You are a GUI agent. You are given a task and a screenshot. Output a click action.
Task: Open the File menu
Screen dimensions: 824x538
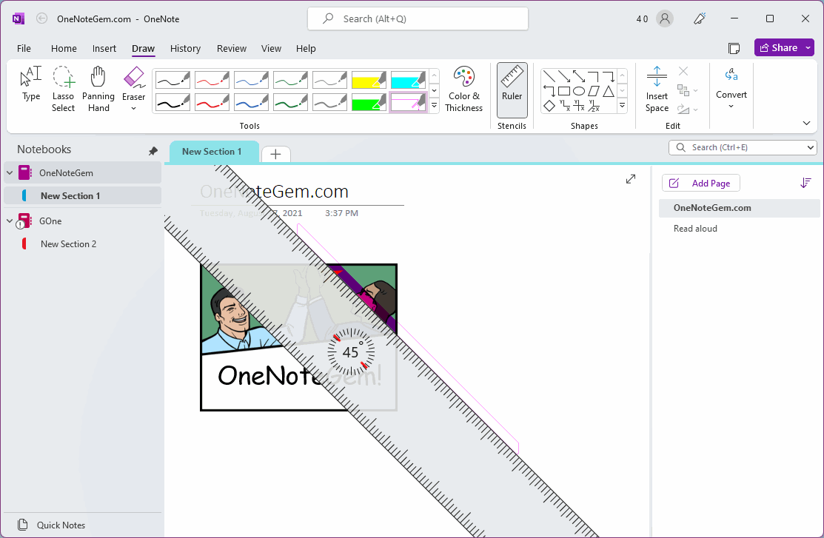pyautogui.click(x=24, y=48)
